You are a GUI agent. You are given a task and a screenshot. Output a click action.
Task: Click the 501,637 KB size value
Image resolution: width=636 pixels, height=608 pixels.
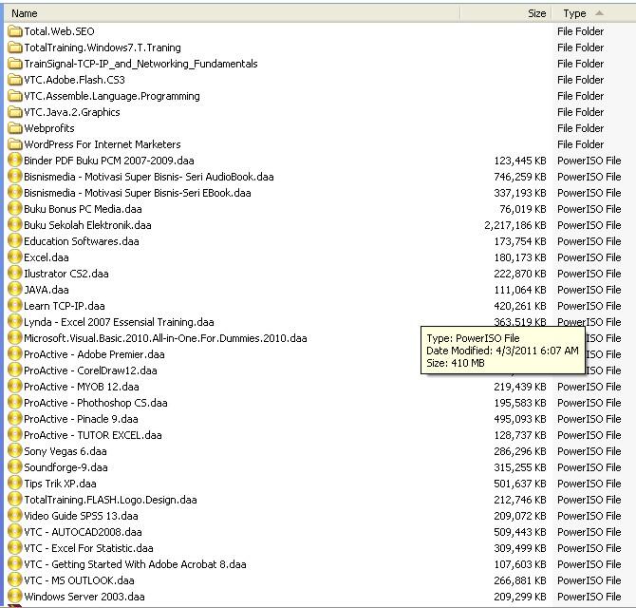click(520, 484)
